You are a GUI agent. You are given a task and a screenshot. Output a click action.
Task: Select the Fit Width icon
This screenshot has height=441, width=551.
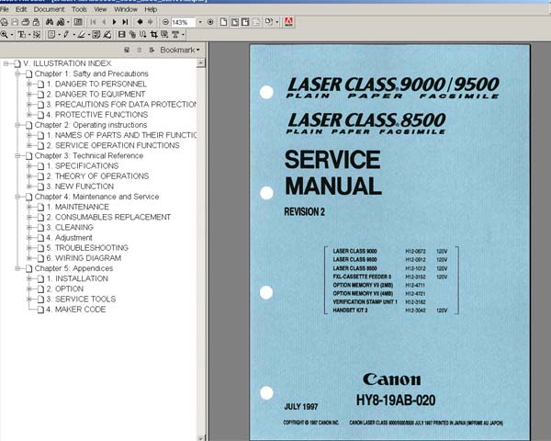point(245,22)
